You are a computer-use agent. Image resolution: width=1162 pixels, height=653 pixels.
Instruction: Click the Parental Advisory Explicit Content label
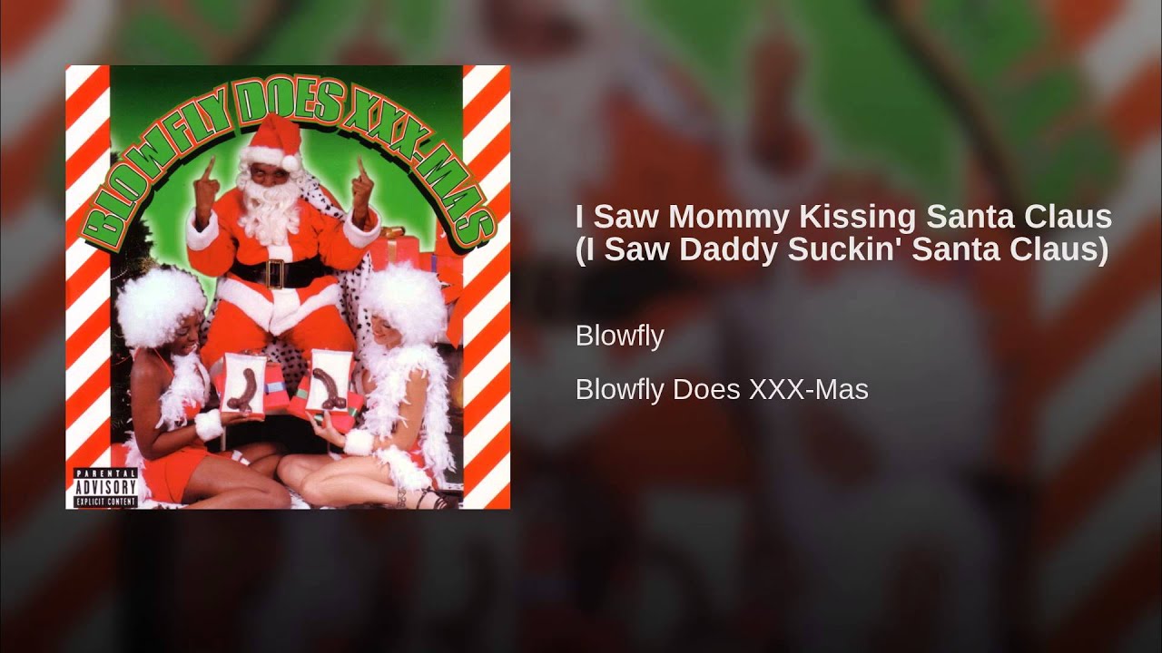(x=106, y=487)
